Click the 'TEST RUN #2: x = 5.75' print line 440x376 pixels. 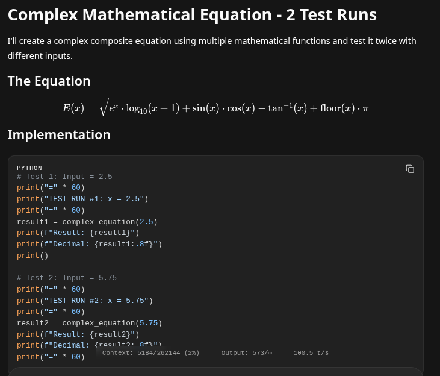(x=85, y=301)
